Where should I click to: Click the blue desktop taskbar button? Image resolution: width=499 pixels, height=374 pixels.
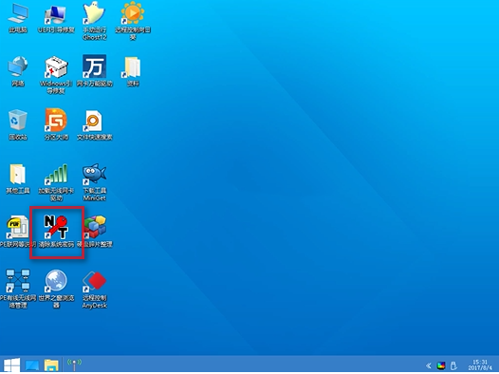(32, 365)
